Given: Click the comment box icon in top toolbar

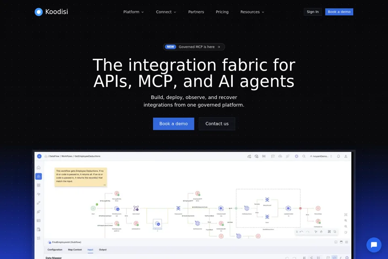Looking at the screenshot, I should [x=273, y=156].
